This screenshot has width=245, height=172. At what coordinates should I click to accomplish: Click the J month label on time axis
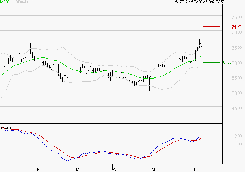[193, 170]
